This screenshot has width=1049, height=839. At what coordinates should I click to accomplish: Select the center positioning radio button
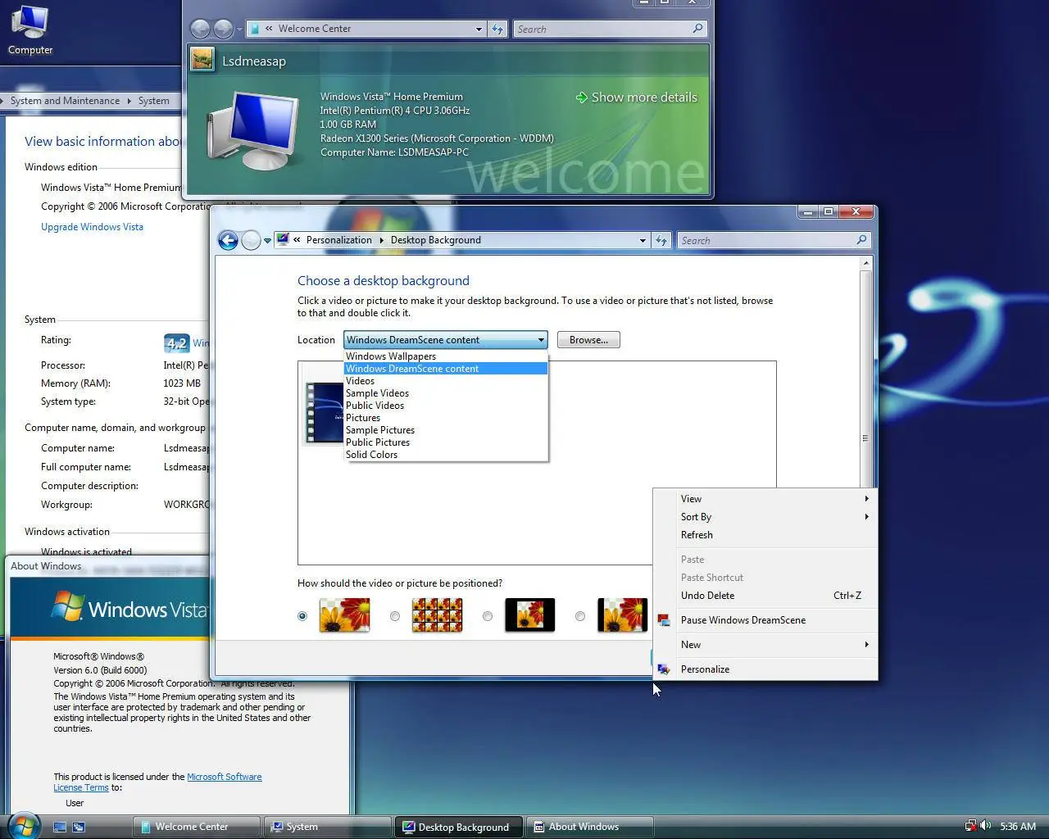coord(488,616)
